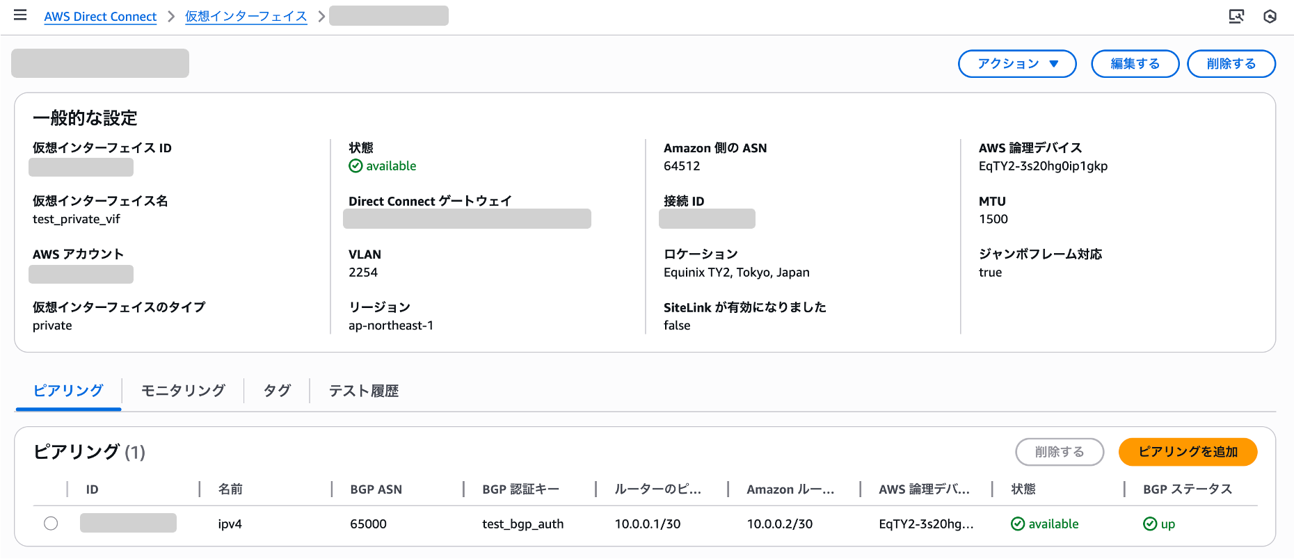Select the ピアリング tab
Viewport: 1294px width, 559px height.
68,391
